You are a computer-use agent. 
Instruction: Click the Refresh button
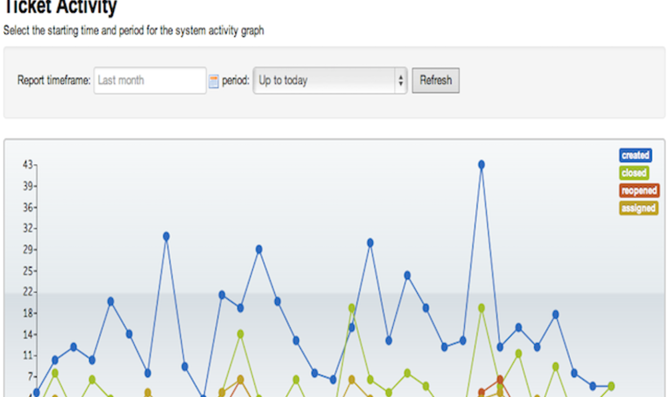tap(435, 80)
